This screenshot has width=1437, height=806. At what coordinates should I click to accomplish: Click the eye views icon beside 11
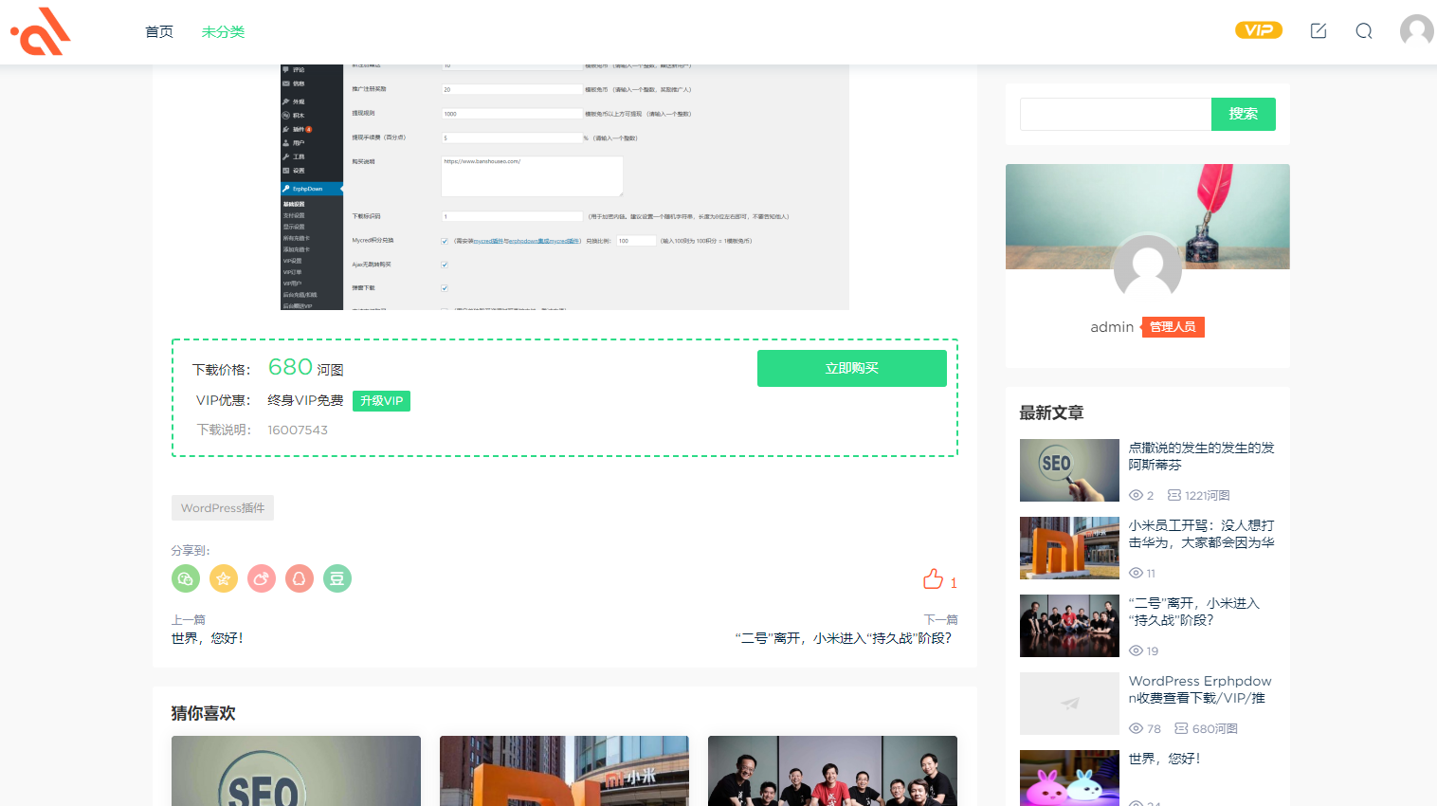pos(1136,573)
